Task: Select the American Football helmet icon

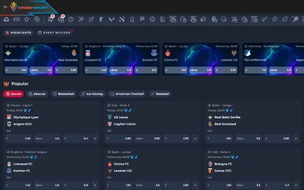Action: [224, 19]
